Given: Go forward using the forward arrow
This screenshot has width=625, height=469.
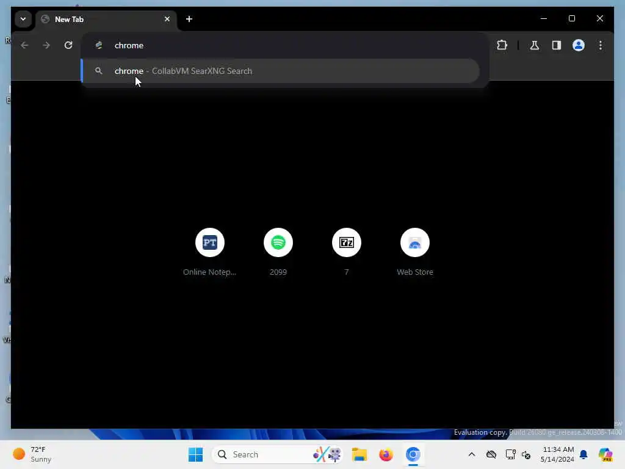Looking at the screenshot, I should [46, 45].
